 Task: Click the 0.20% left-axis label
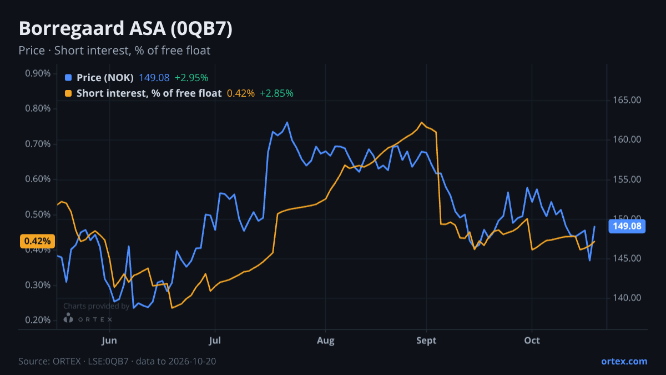tap(38, 320)
